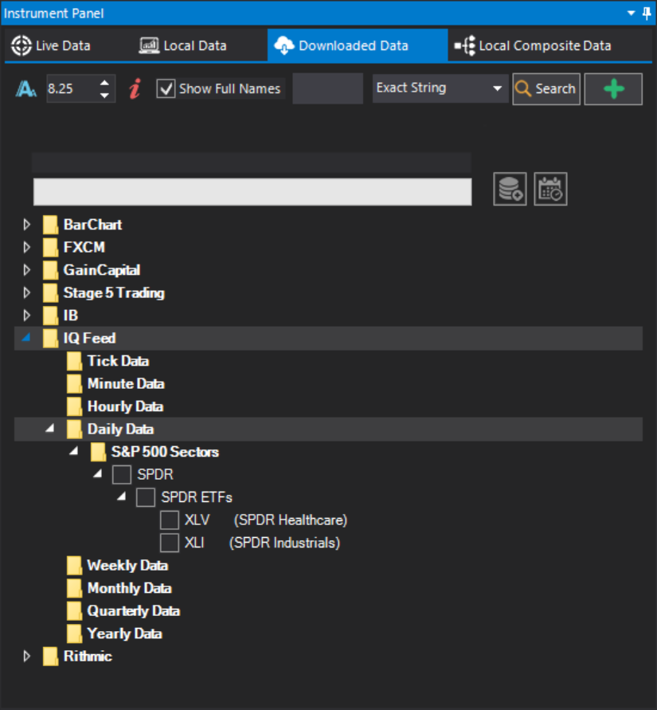Viewport: 657px width, 710px height.
Task: Click the GainCapital folder icon
Action: click(51, 270)
